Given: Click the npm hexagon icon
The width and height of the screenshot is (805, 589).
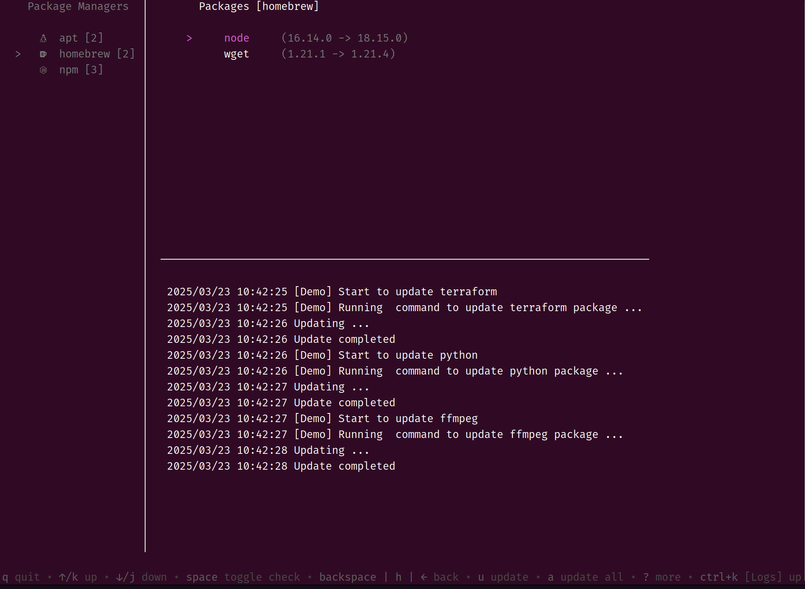Looking at the screenshot, I should click(x=44, y=70).
